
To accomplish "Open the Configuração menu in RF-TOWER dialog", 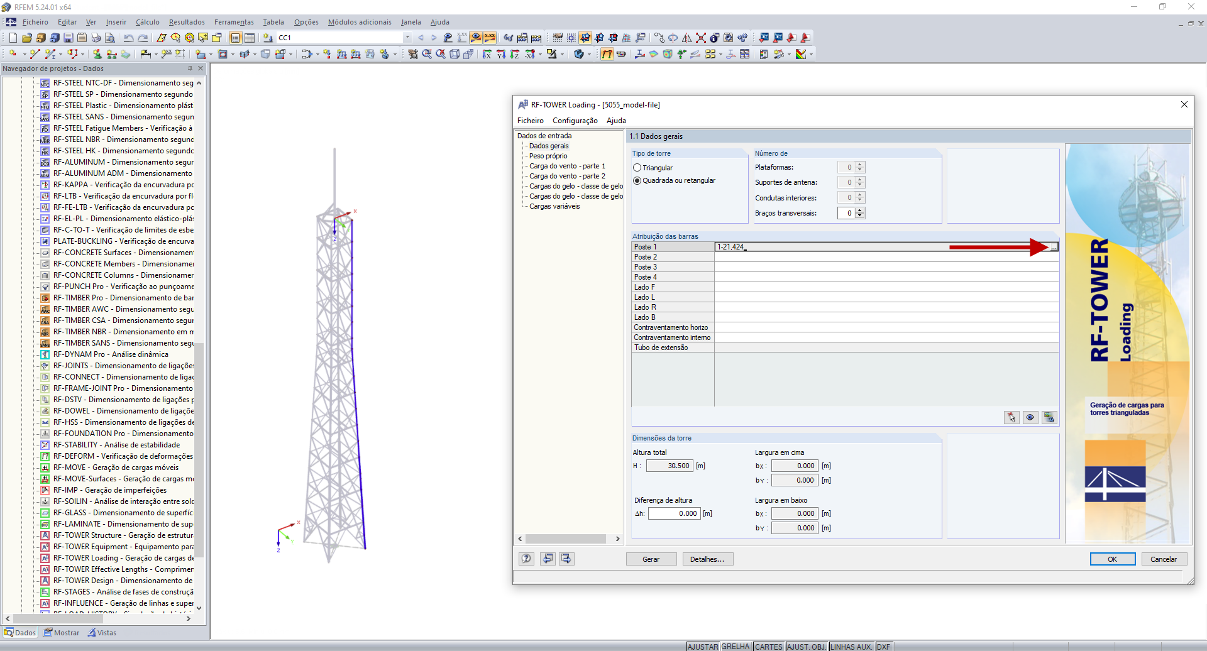I will [x=574, y=120].
